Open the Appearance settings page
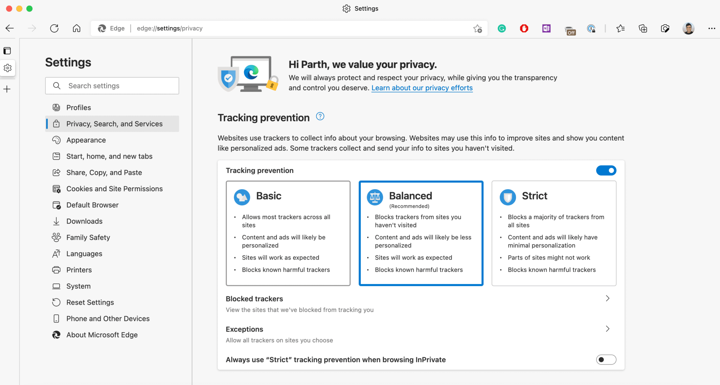Viewport: 720px width, 385px height. [x=86, y=140]
